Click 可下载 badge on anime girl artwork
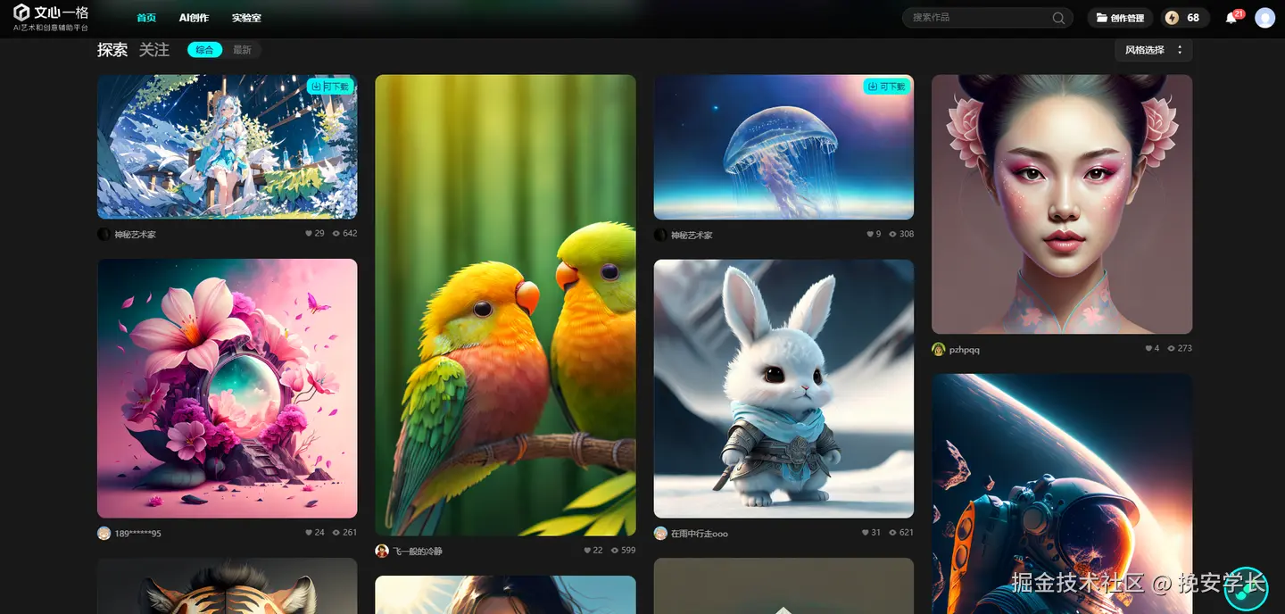 [330, 87]
